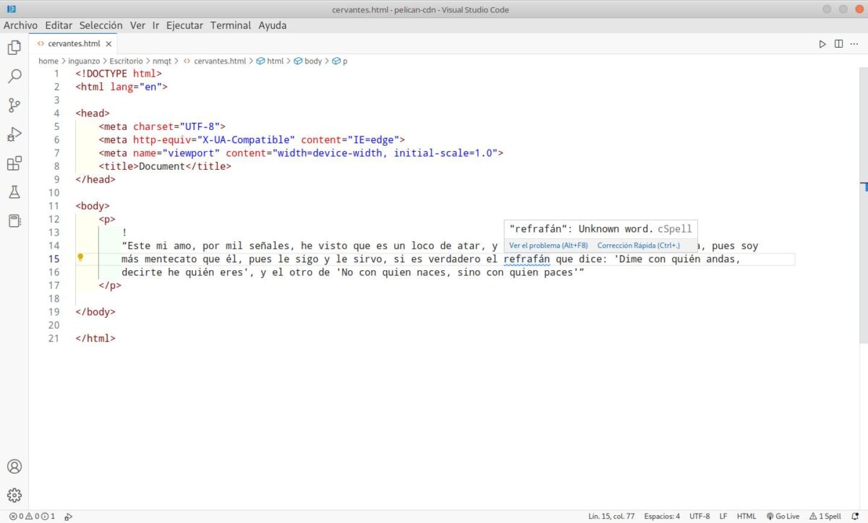Click line number 21 in gutter
Screen dimensions: 868x523
click(54, 338)
